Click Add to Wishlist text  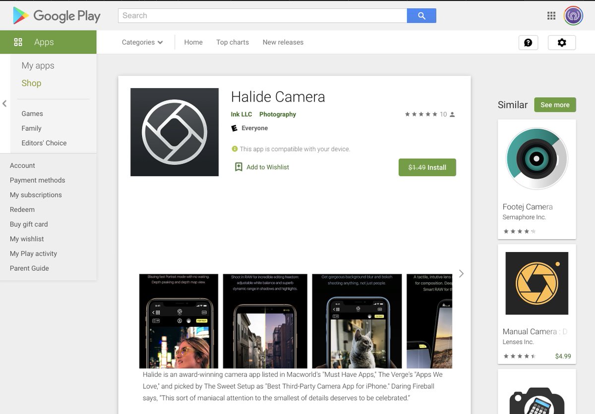(268, 167)
